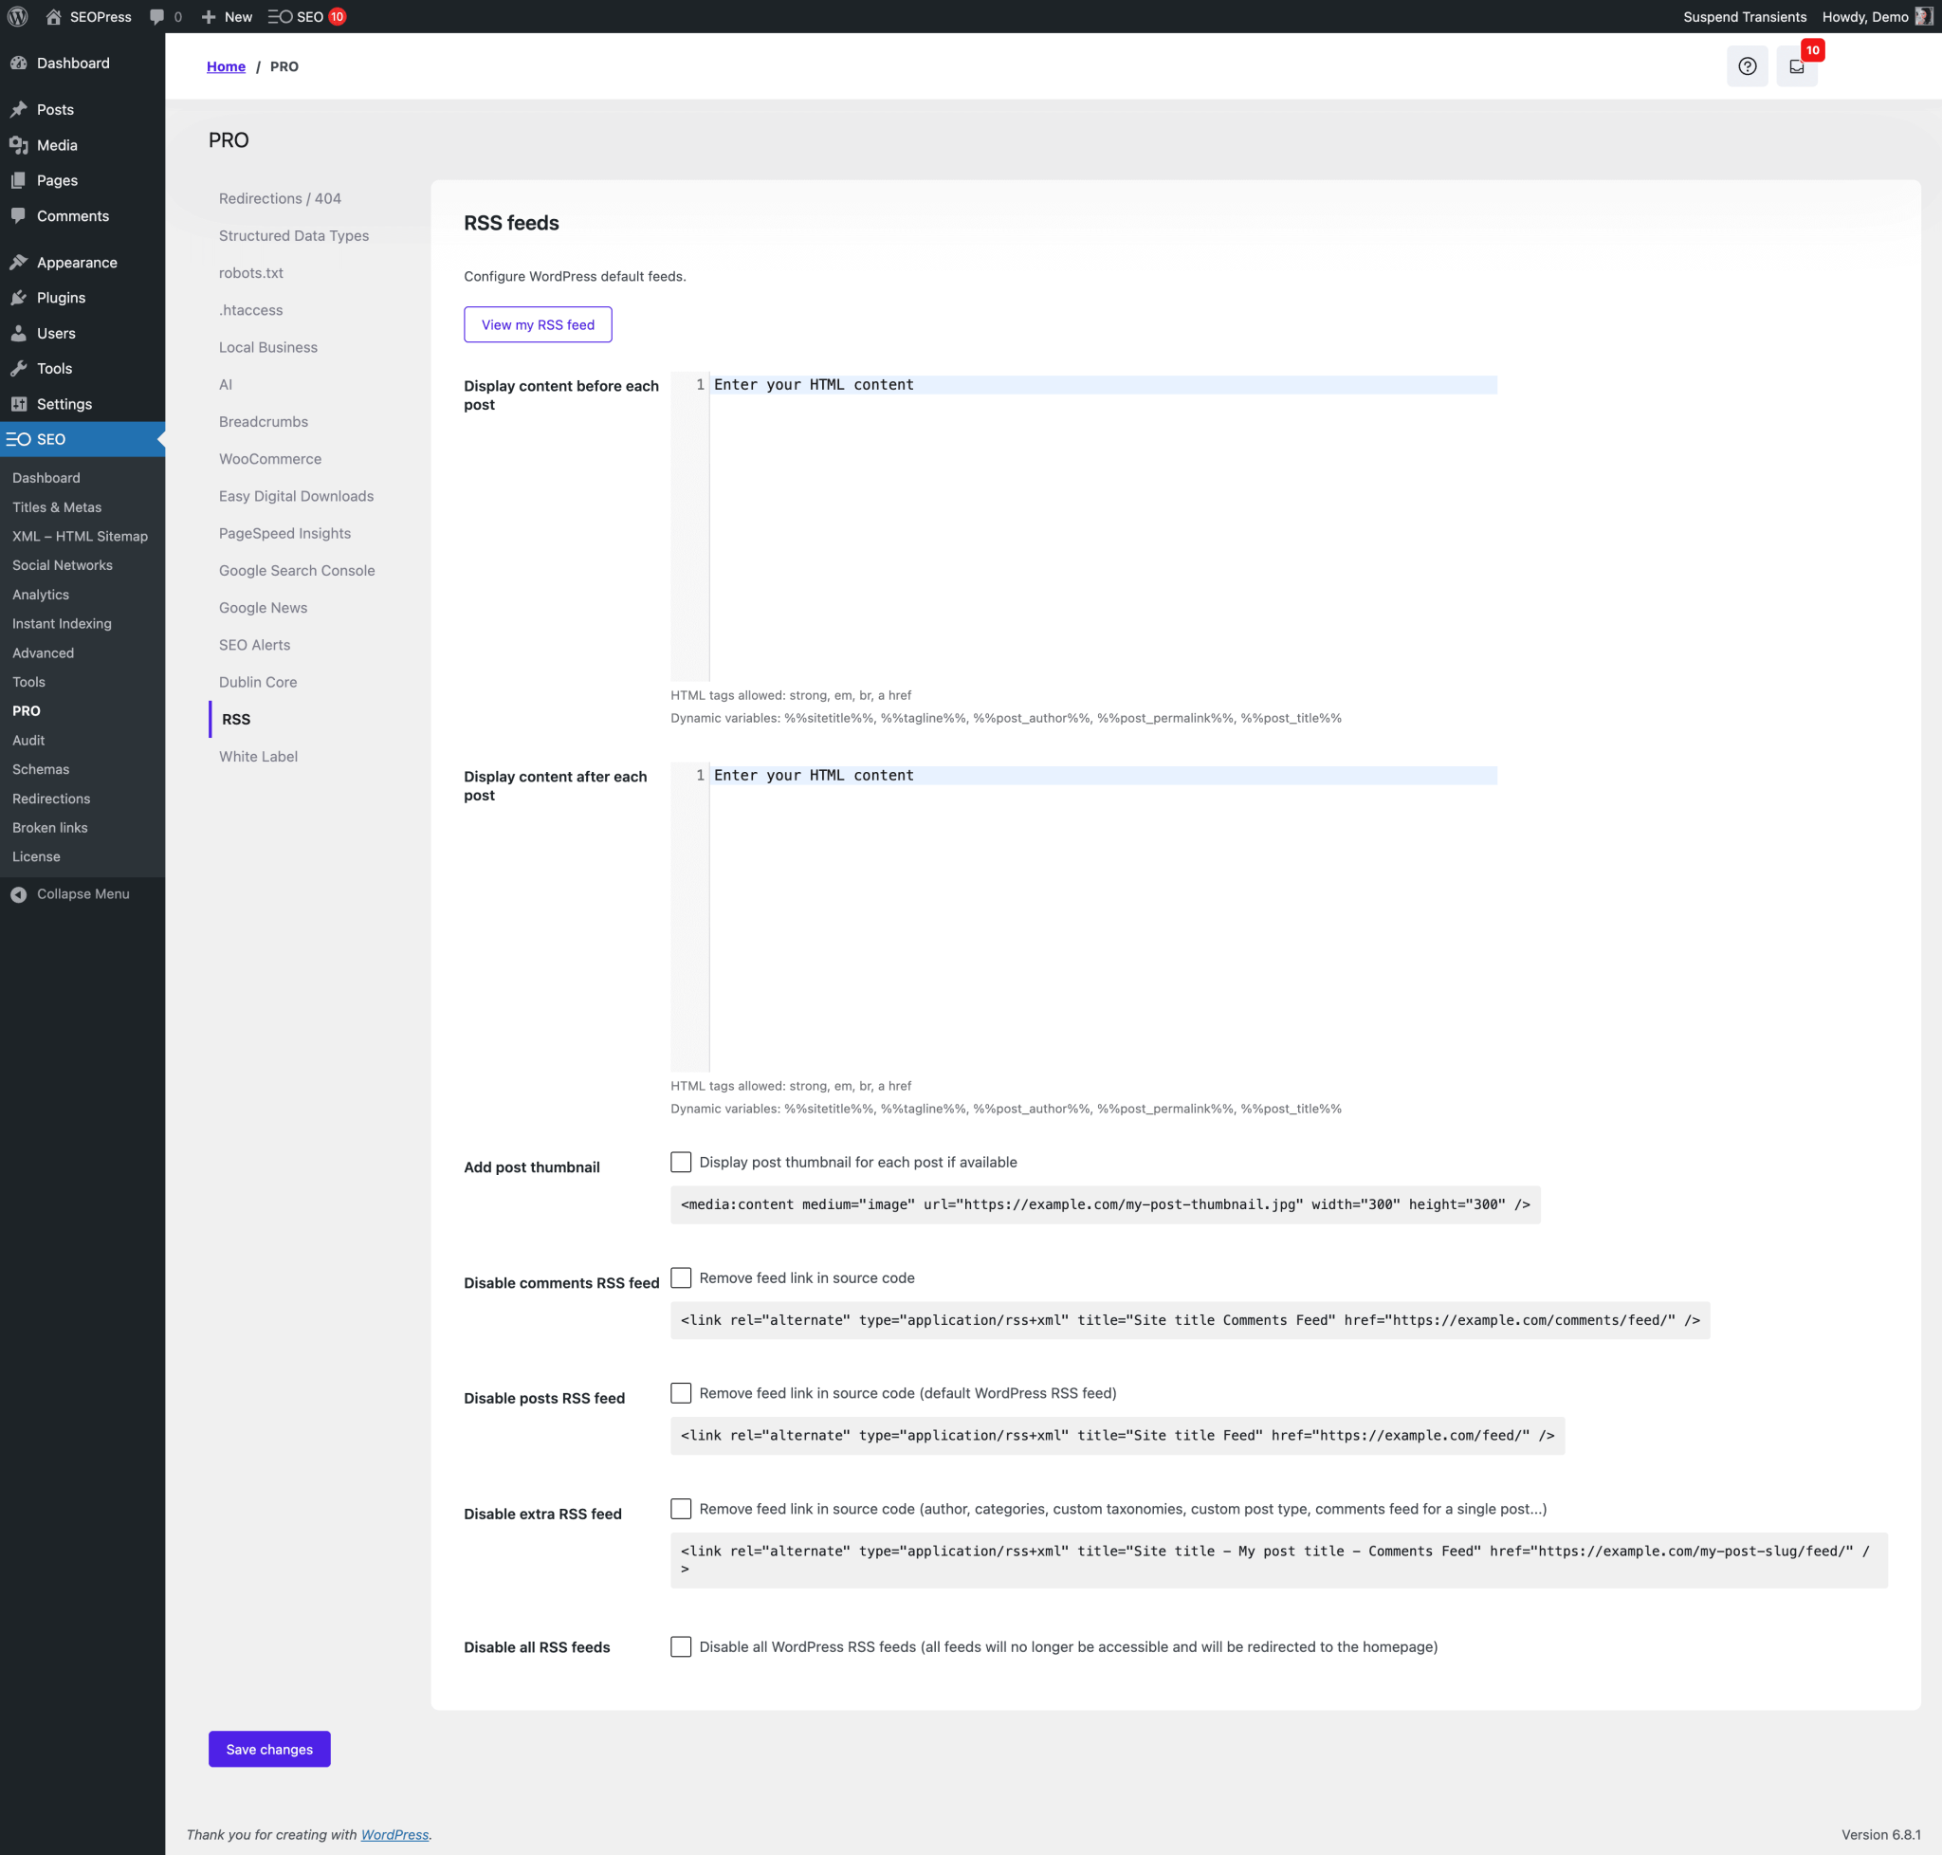Open the SEOPress site home icon
1942x1855 pixels.
[53, 17]
